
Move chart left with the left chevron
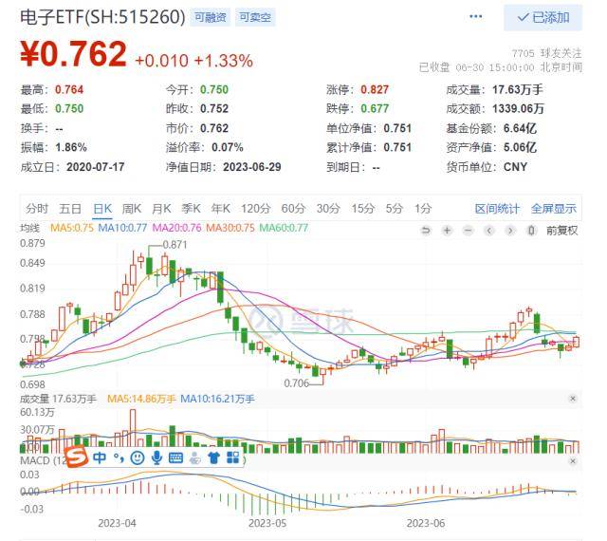pyautogui.click(x=489, y=231)
